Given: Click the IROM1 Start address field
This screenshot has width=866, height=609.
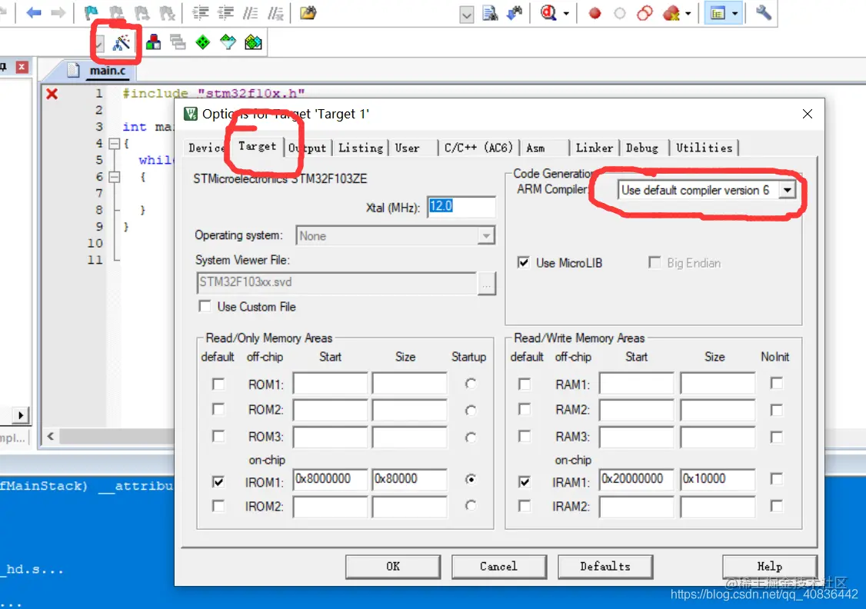Looking at the screenshot, I should click(330, 479).
